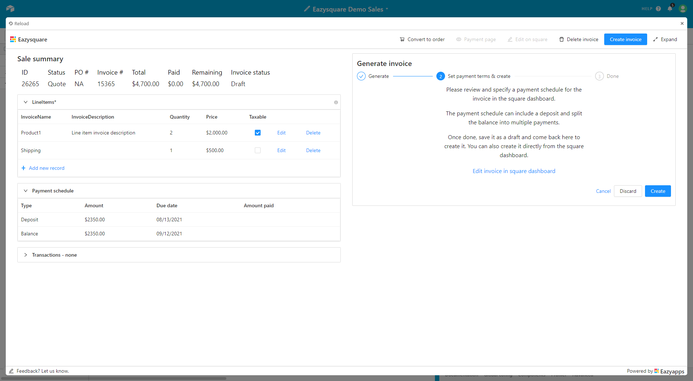Viewport: 693px width, 381px height.
Task: Check Taxable for Shipping
Action: (258, 150)
